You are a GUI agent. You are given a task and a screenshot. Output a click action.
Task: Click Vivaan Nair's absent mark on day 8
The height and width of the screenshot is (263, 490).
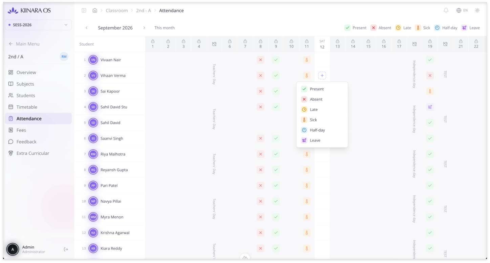coord(260,60)
